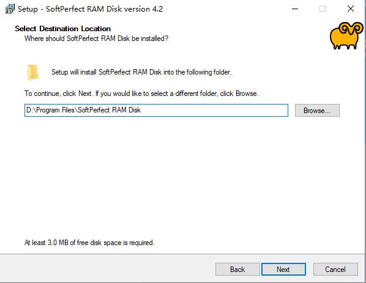Click the grey footer bar left of Back

tap(107, 269)
